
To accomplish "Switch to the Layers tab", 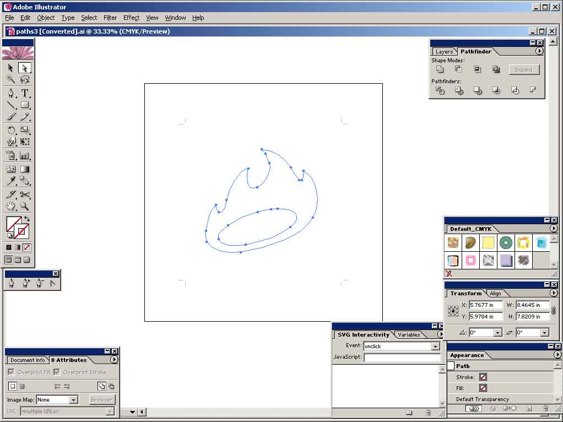I will point(444,52).
